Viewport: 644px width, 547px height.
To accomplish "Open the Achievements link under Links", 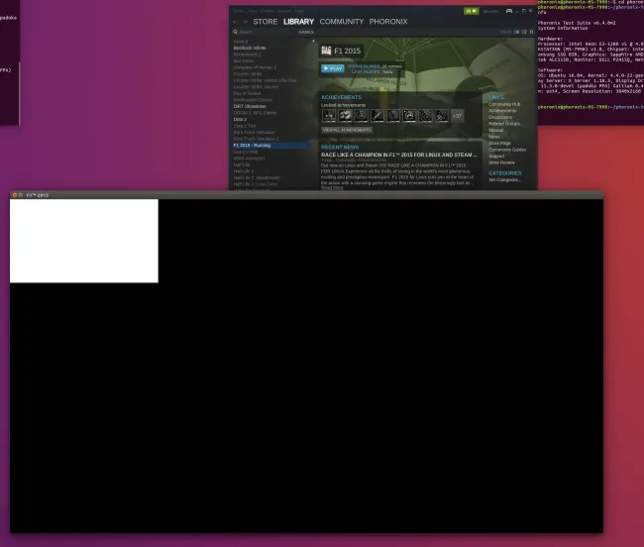I will [502, 111].
